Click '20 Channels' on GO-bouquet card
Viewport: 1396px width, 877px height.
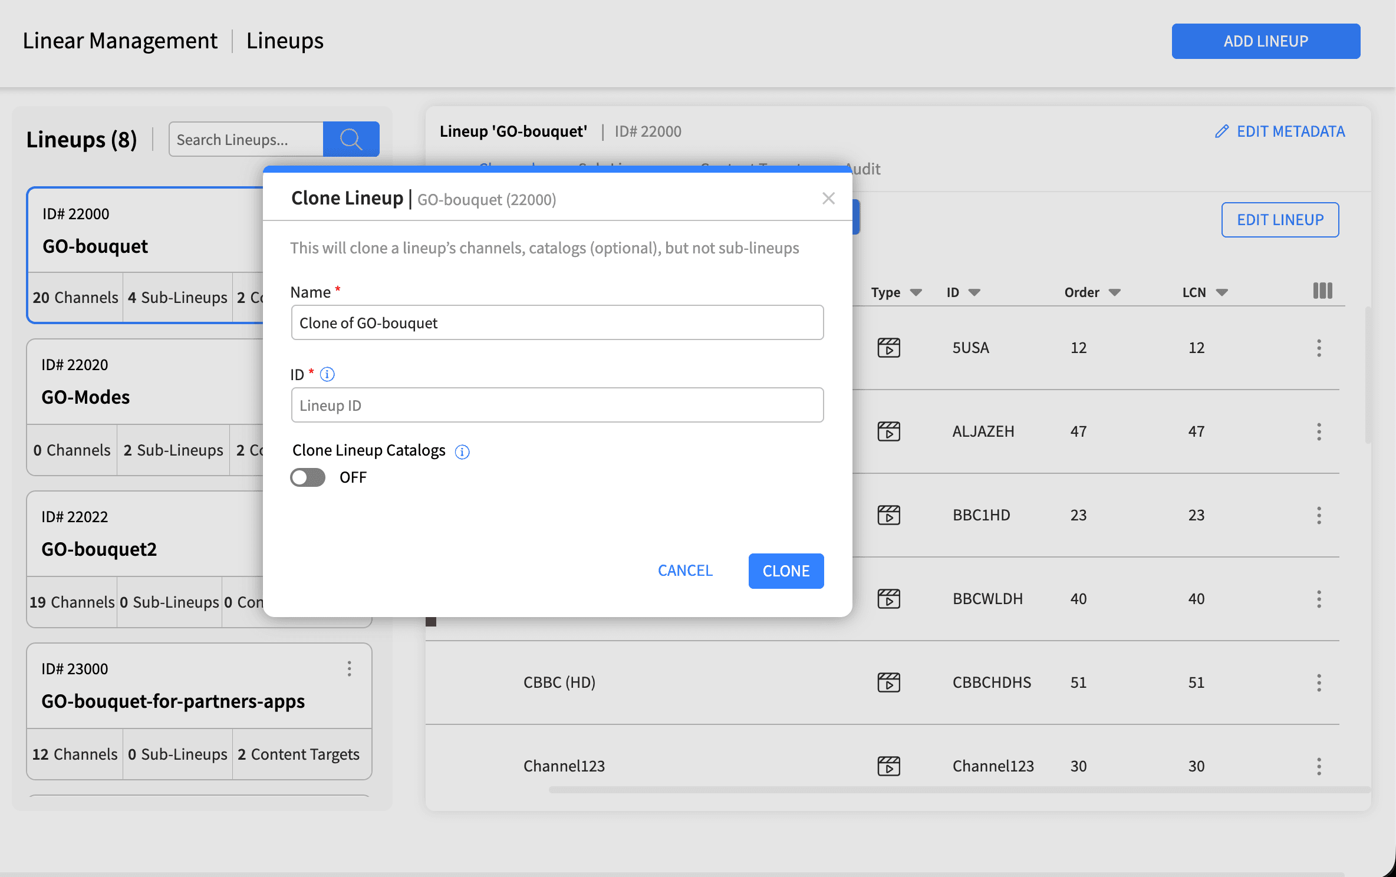(75, 298)
